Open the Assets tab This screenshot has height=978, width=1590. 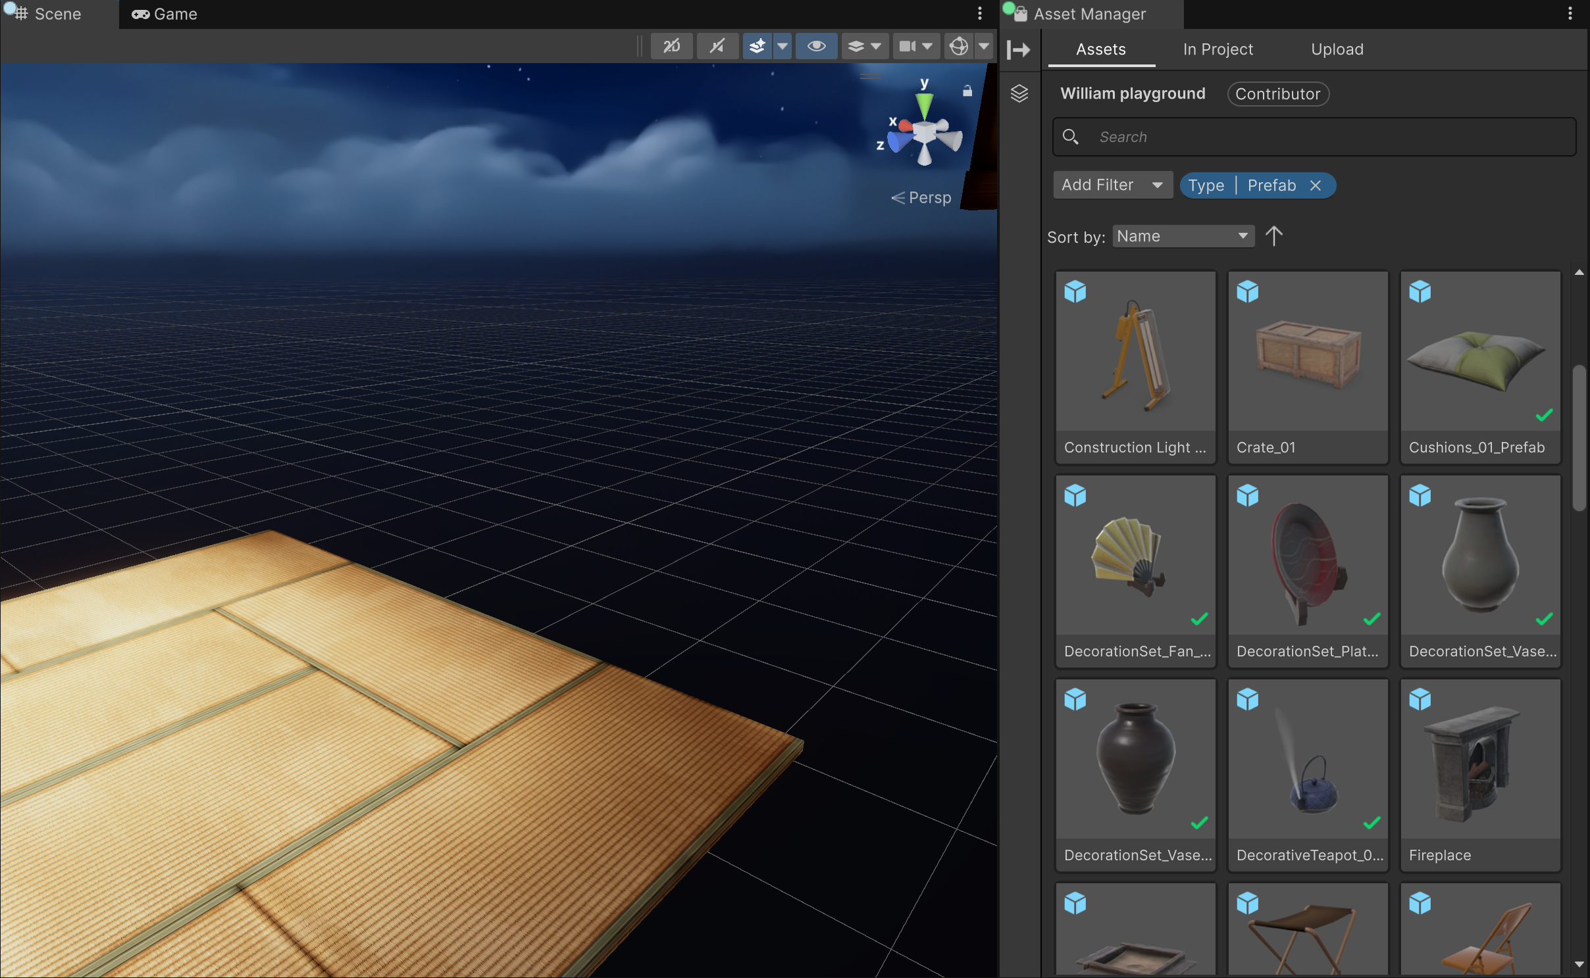[x=1101, y=49]
